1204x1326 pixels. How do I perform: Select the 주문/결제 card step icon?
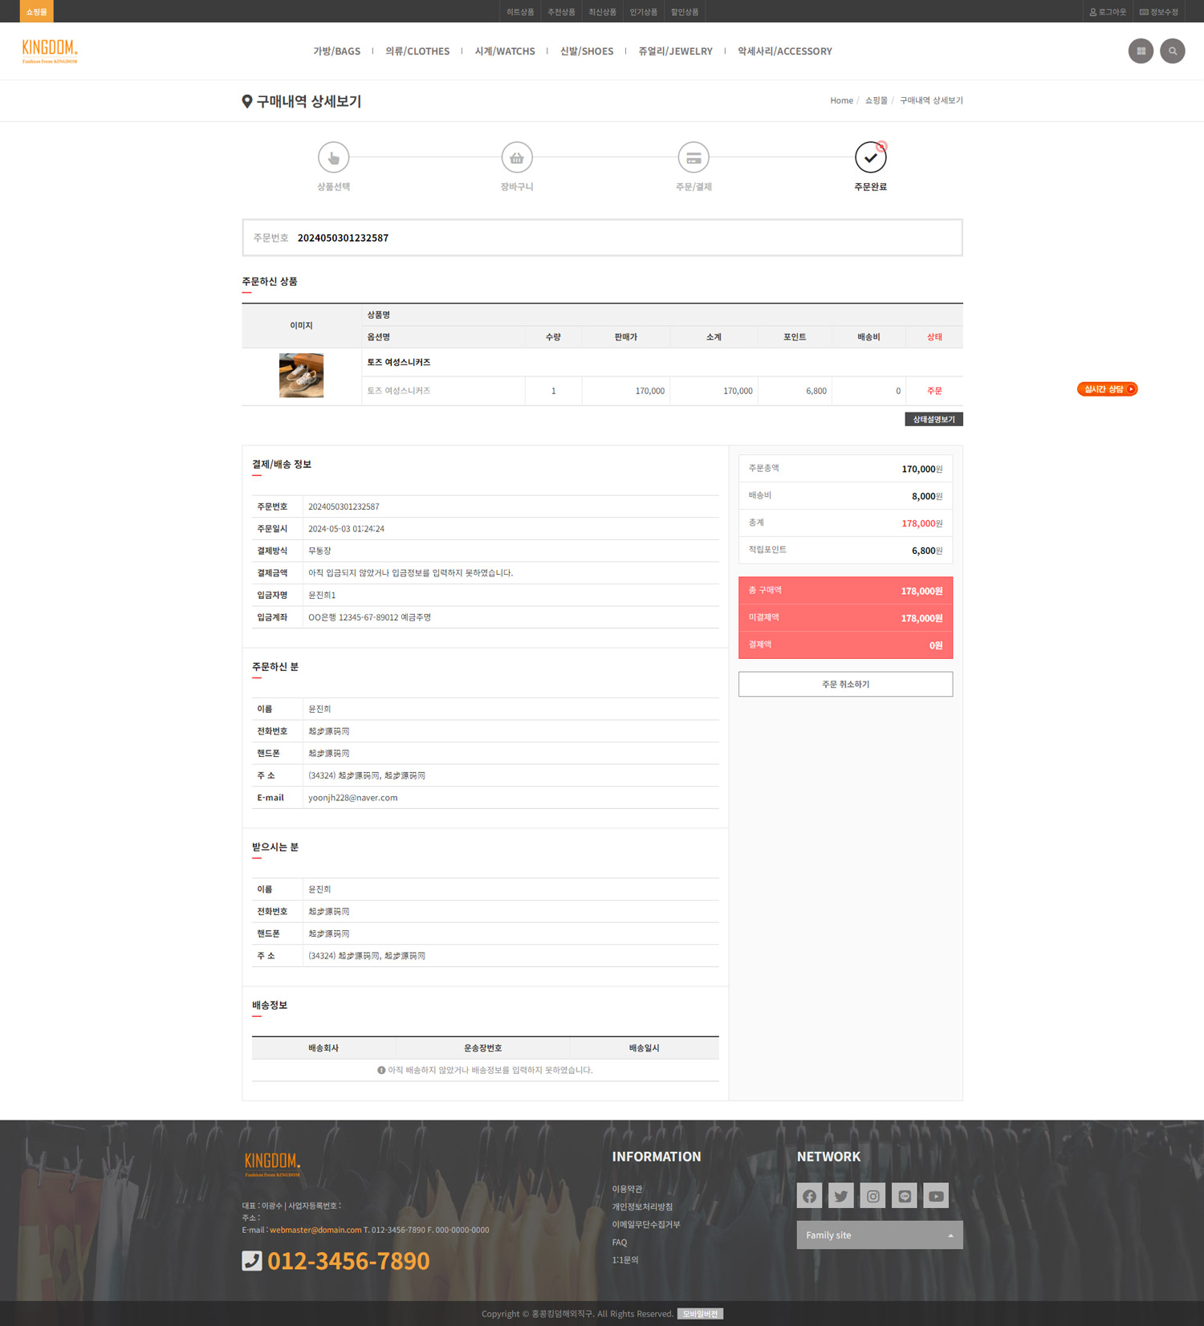tap(694, 157)
